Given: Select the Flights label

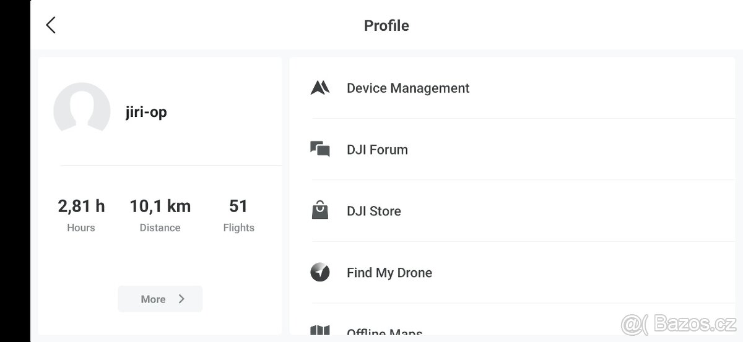Looking at the screenshot, I should [x=238, y=228].
